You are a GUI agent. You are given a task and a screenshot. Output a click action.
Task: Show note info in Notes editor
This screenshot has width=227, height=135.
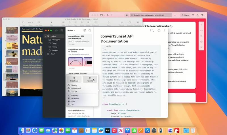point(159,30)
